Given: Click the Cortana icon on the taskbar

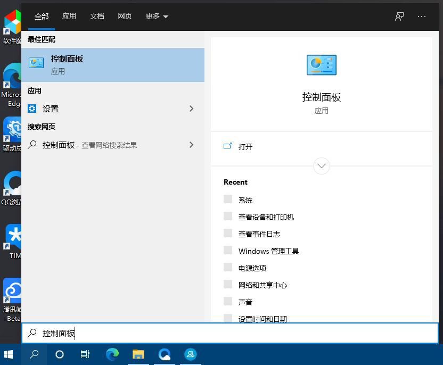Looking at the screenshot, I should pyautogui.click(x=59, y=354).
